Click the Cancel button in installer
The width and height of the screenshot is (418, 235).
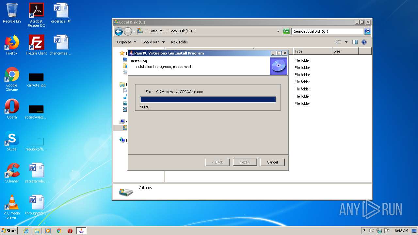(272, 162)
